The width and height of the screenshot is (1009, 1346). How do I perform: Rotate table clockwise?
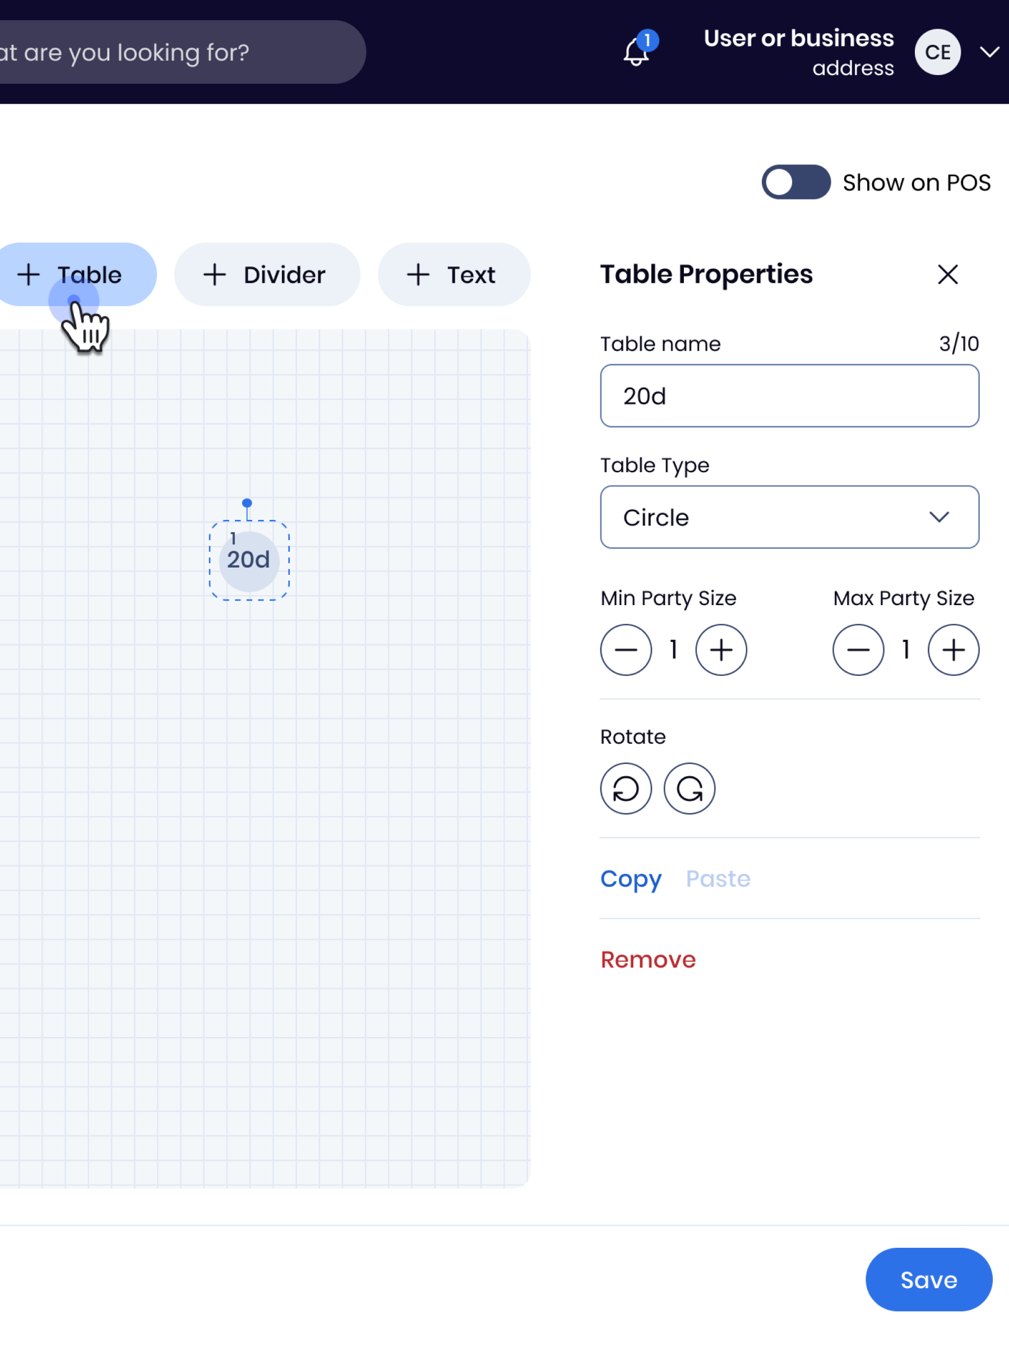tap(689, 789)
